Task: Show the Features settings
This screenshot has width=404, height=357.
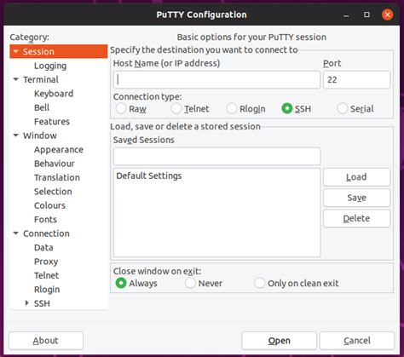Action: (52, 122)
